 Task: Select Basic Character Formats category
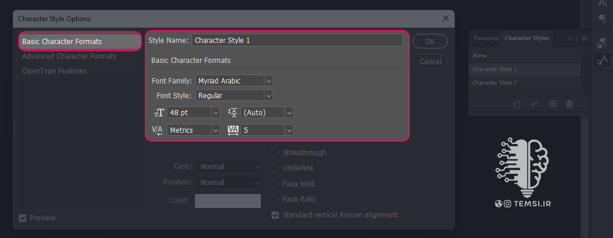(80, 41)
